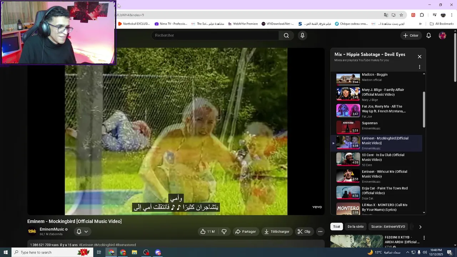The image size is (457, 257).
Task: Click the Télécharger download button
Action: (277, 232)
